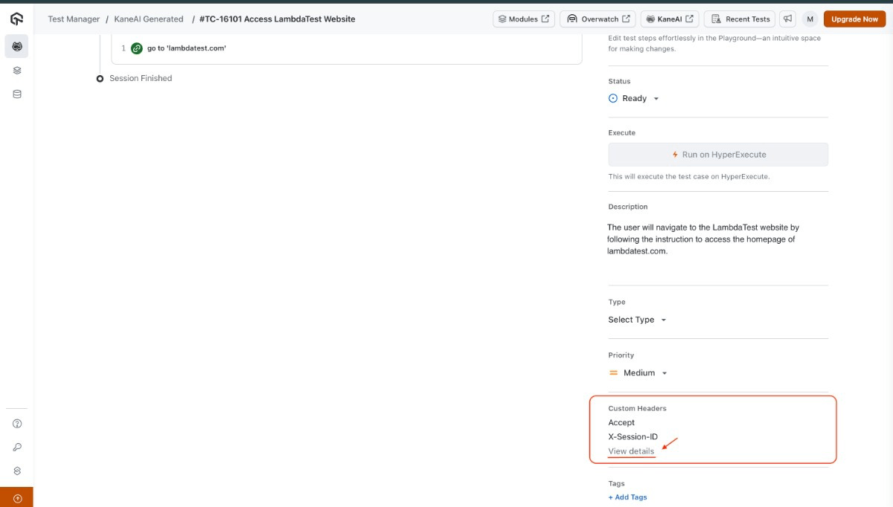Open KaneAI cat-face icon in left sidebar
Screen dimensions: 893x507
(17, 47)
